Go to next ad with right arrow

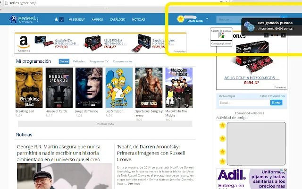pos(283,35)
